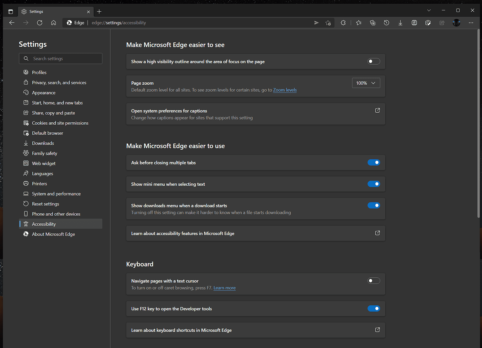482x348 pixels.
Task: Open the Favorites list icon
Action: pyautogui.click(x=359, y=23)
